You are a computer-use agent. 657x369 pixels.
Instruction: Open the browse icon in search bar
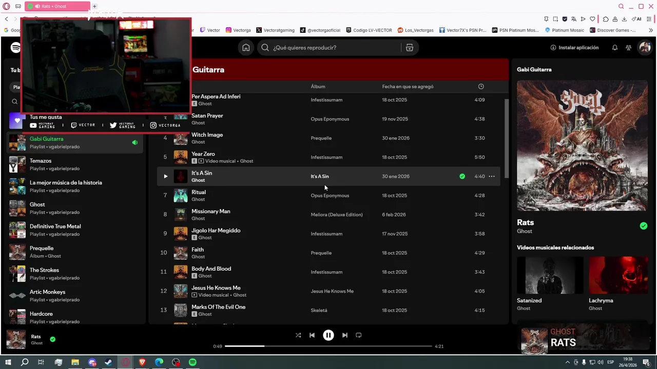point(409,48)
